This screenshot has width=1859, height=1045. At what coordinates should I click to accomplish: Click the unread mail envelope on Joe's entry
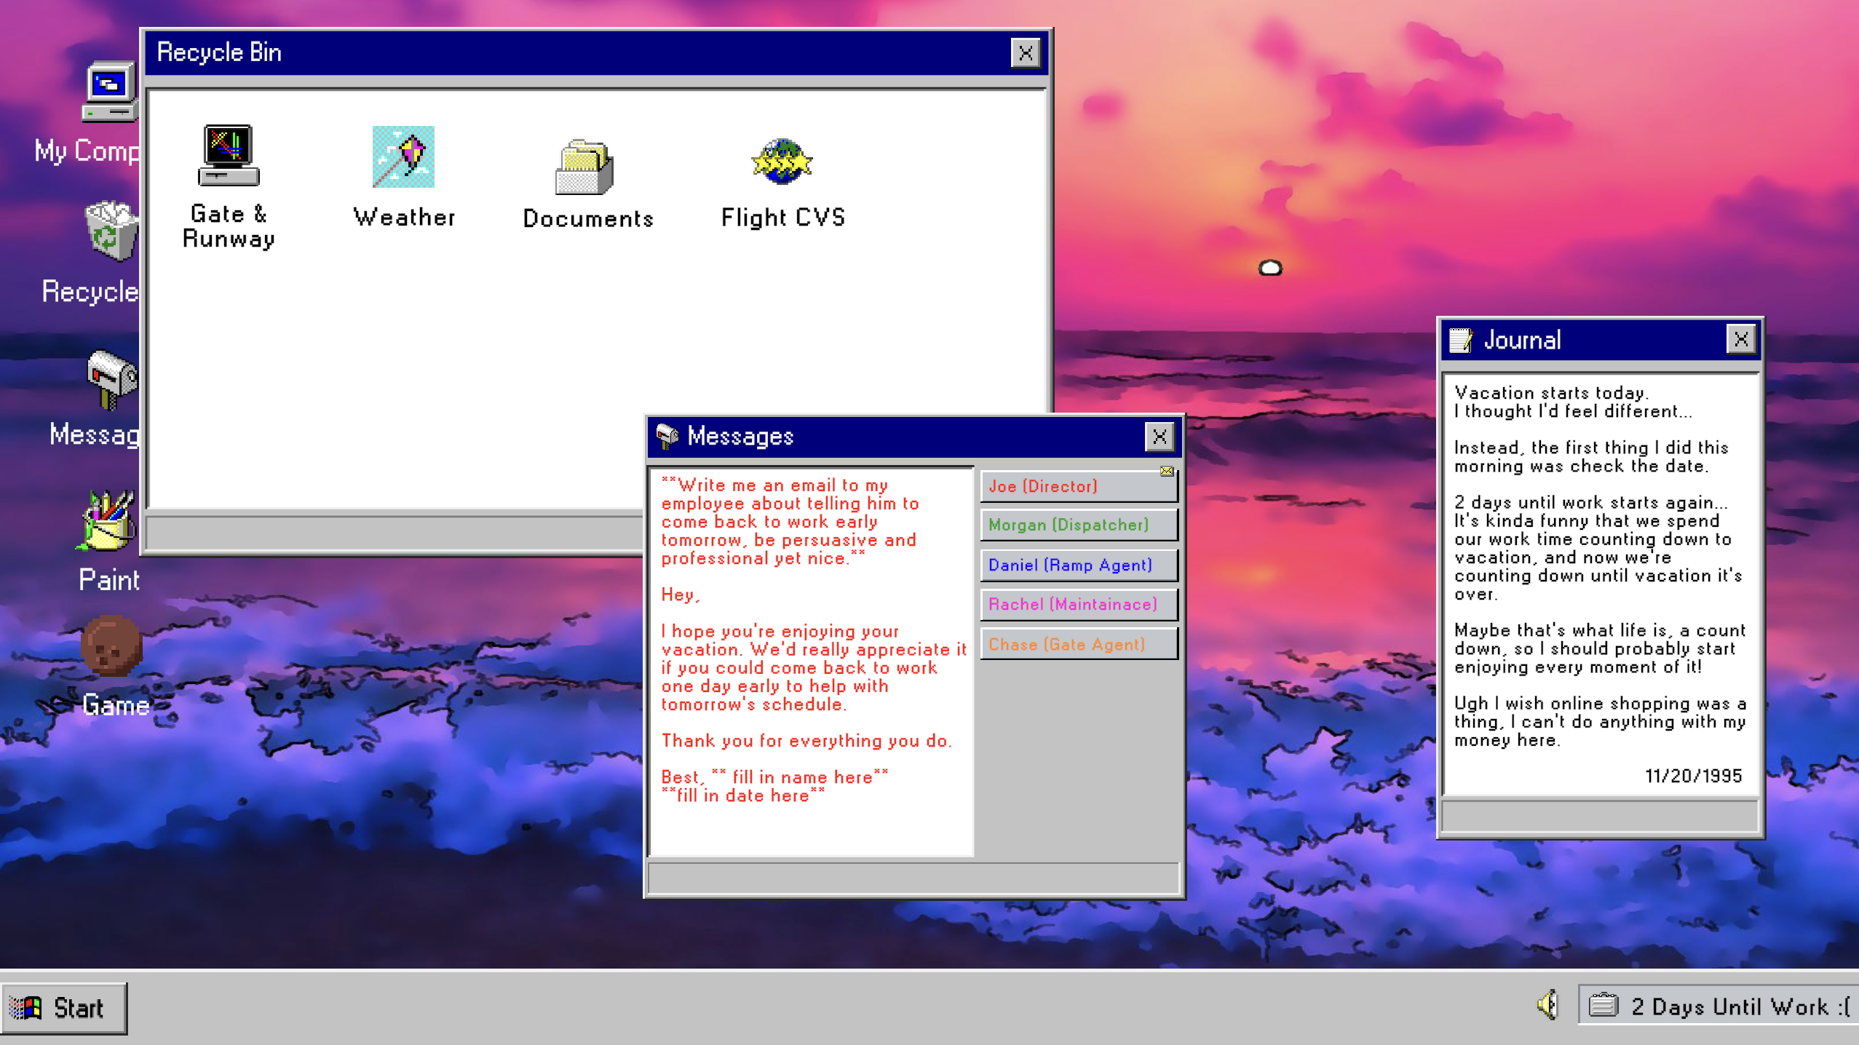(1167, 472)
